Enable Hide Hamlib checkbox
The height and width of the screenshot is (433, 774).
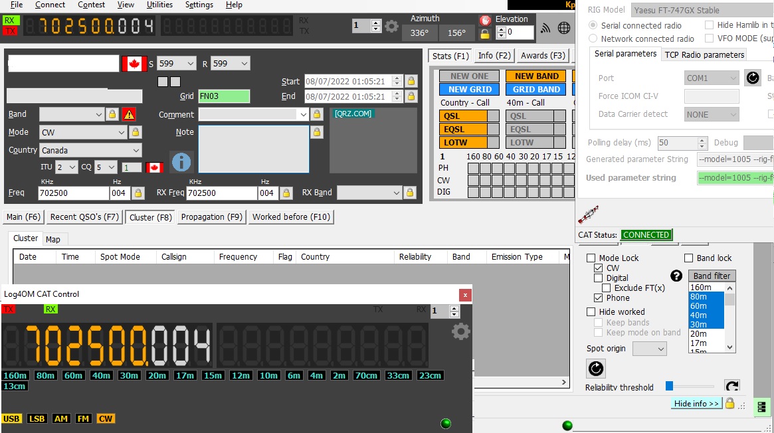(x=710, y=25)
